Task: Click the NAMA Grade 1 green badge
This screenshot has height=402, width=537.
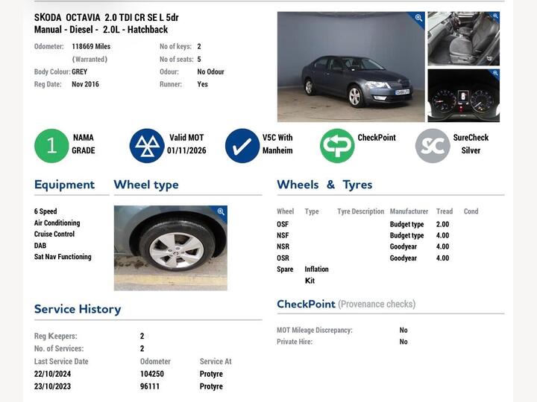Action: (x=51, y=146)
